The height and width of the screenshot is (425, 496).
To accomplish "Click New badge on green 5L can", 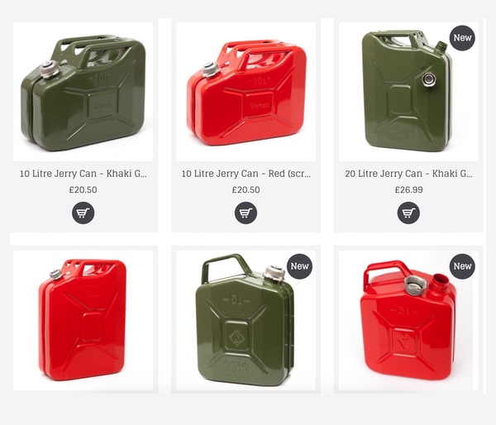I will pos(299,266).
